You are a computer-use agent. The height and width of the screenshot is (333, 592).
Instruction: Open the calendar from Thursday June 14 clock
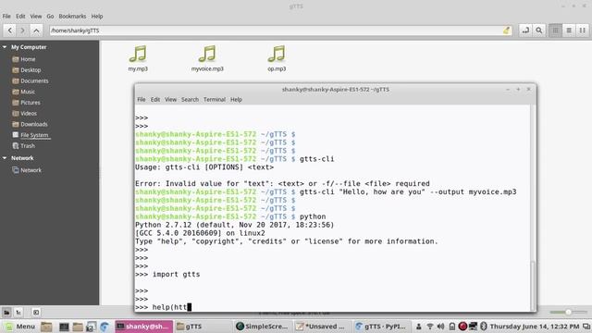535,327
